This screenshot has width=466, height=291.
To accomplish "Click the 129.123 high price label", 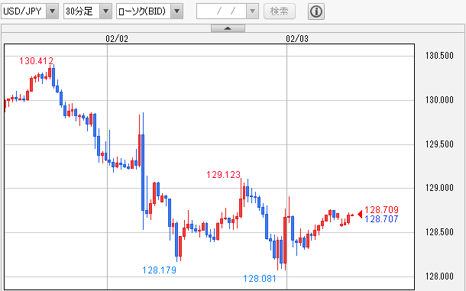I will click(x=224, y=175).
